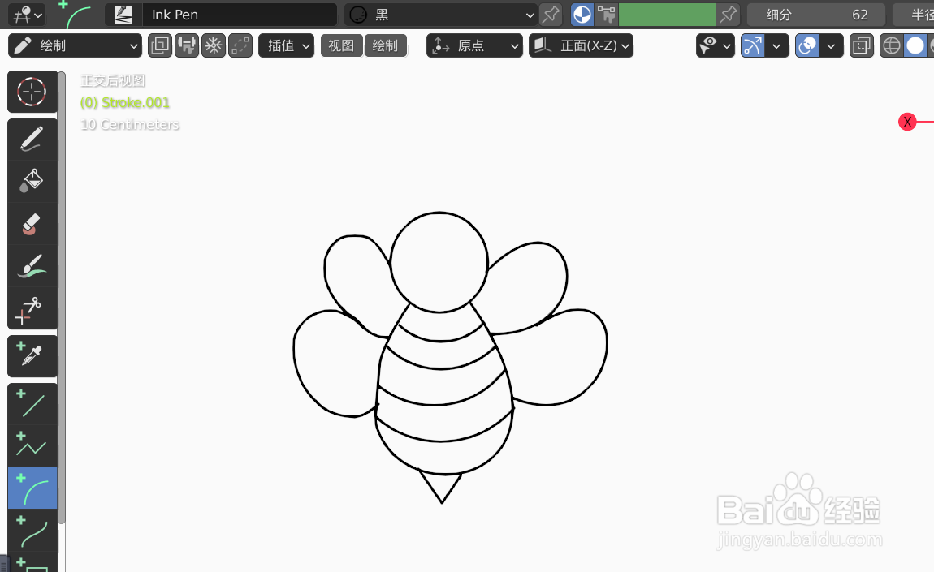
Task: Open the 绘制 menu in header
Action: click(x=386, y=45)
